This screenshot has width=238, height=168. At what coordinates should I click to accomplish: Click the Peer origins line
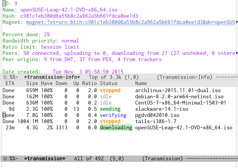[x=82, y=60]
